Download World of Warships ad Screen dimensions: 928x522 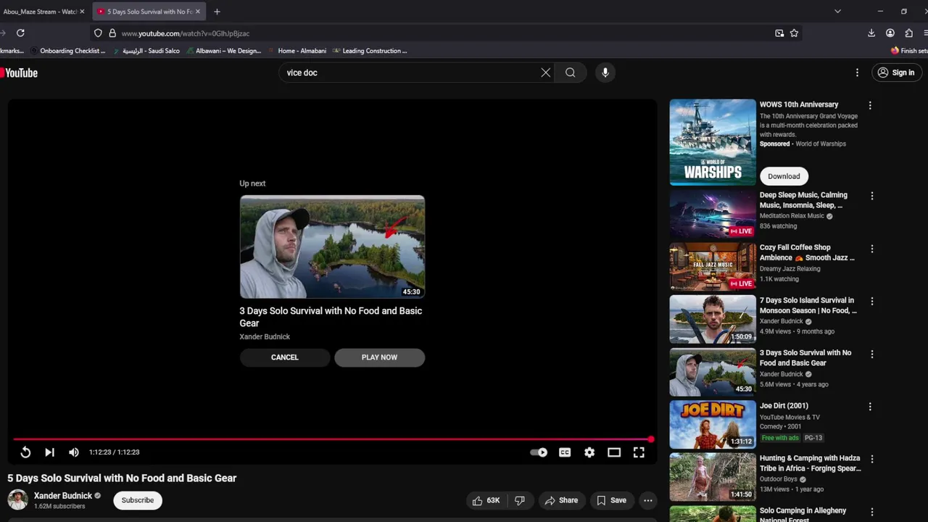784,176
